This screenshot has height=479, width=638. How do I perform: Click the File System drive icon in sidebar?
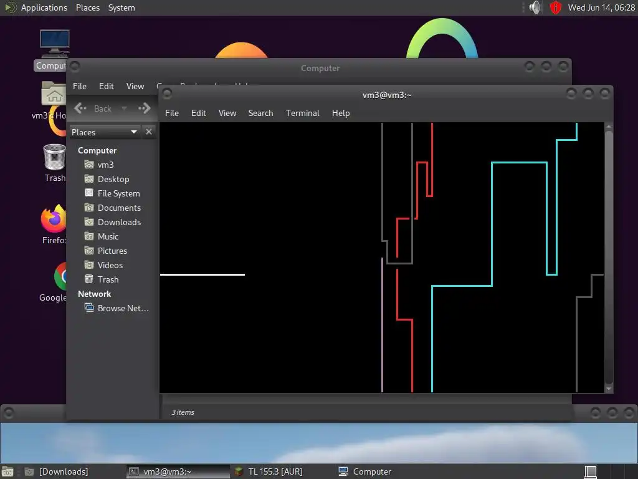pos(88,193)
